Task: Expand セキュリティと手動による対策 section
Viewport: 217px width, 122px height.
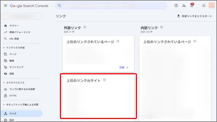Action: pos(4,104)
